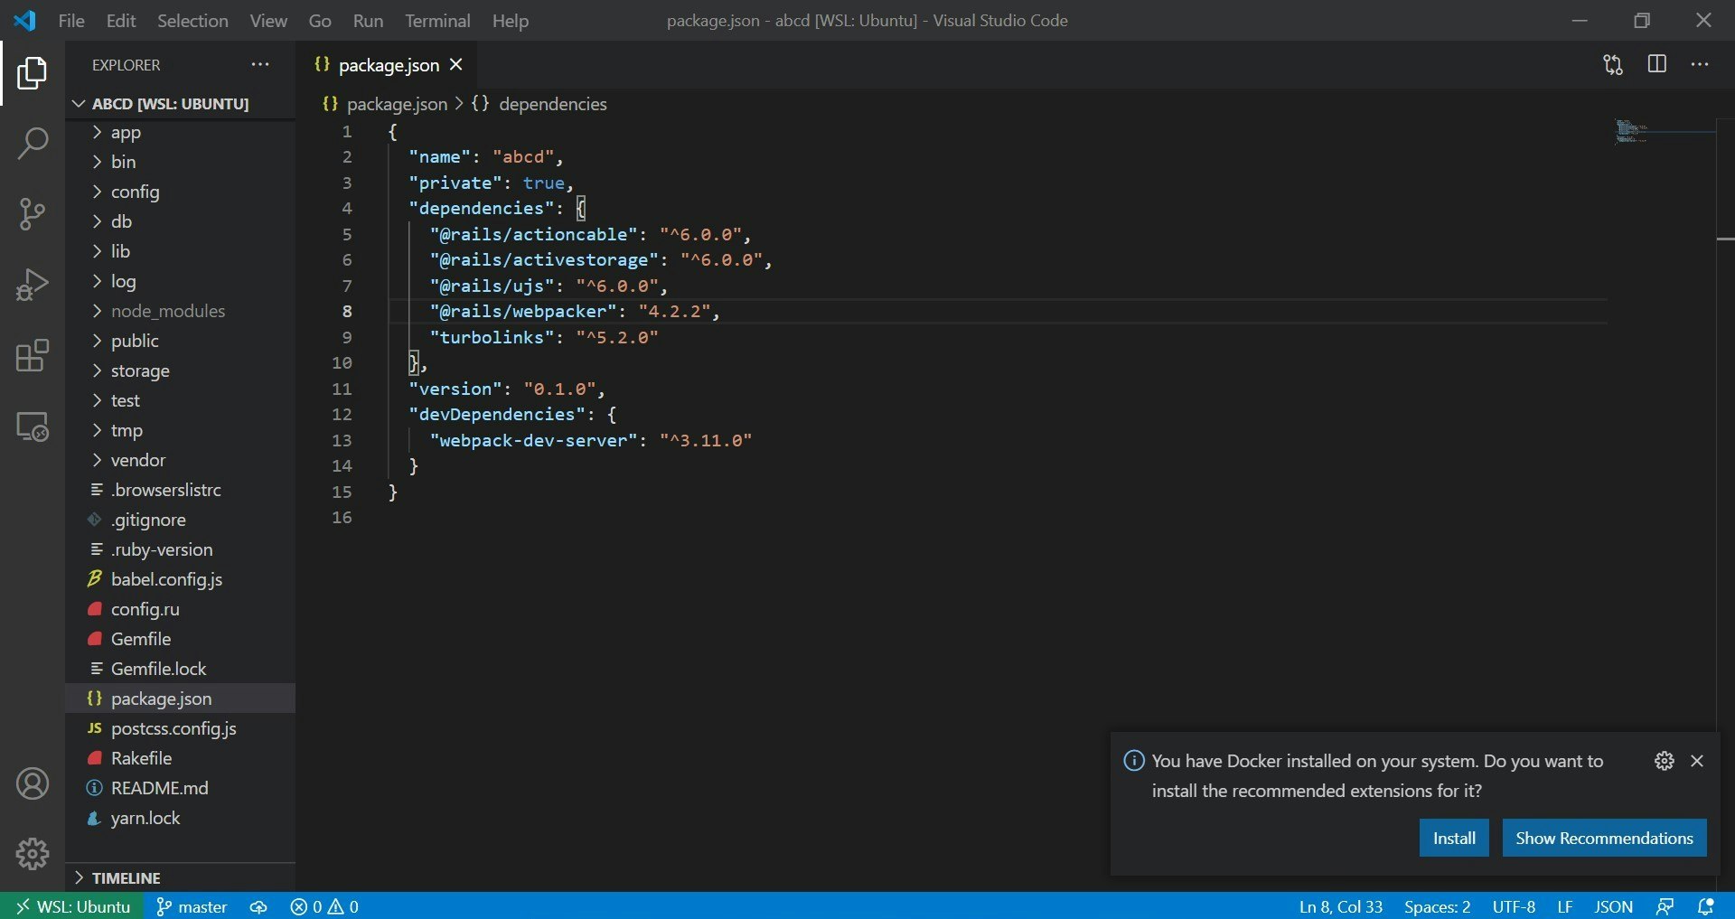Open the View menu
The height and width of the screenshot is (919, 1735).
pos(268,20)
